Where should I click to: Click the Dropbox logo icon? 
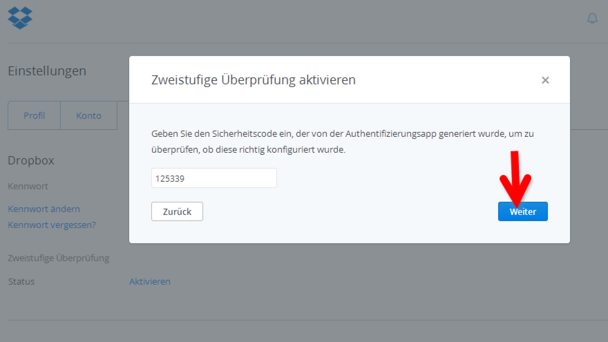pos(19,17)
